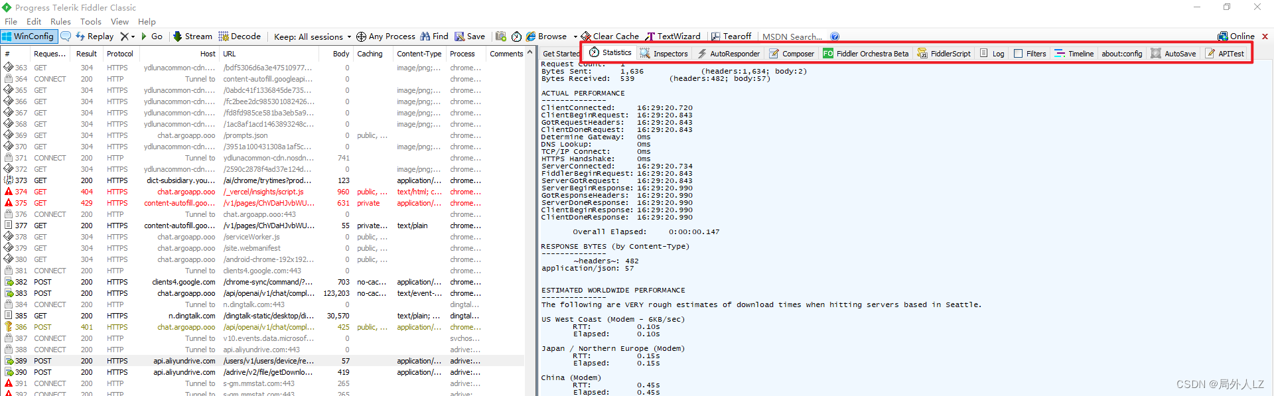
Task: Switch to the AutoResponder tab
Action: (x=728, y=54)
